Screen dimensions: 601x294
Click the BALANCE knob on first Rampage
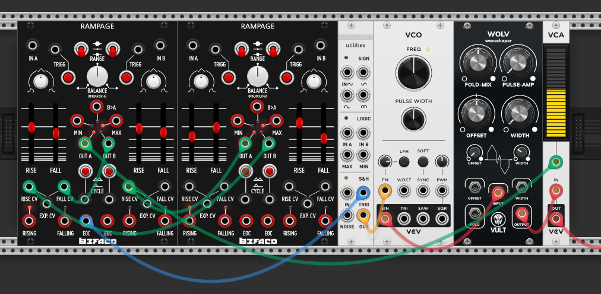tap(97, 76)
